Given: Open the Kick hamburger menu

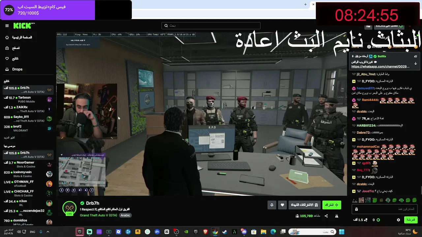Looking at the screenshot, I should pyautogui.click(x=7, y=26).
